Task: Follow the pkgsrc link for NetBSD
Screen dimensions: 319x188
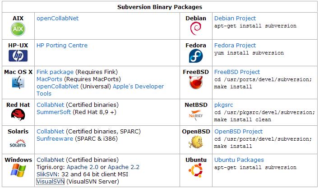Action: tap(224, 105)
